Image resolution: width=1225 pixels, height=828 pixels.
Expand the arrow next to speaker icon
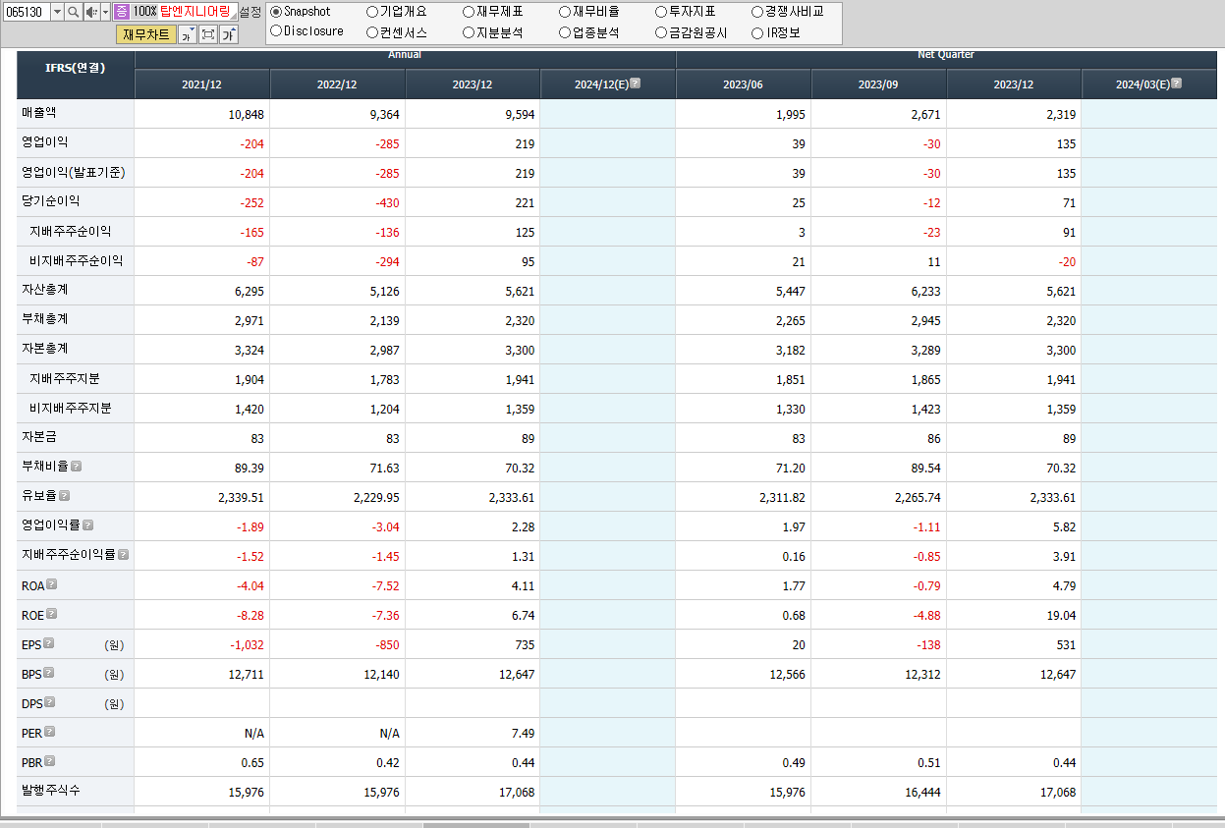point(105,12)
